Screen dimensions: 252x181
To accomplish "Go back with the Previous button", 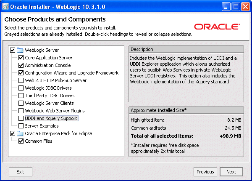I will (x=205, y=172).
